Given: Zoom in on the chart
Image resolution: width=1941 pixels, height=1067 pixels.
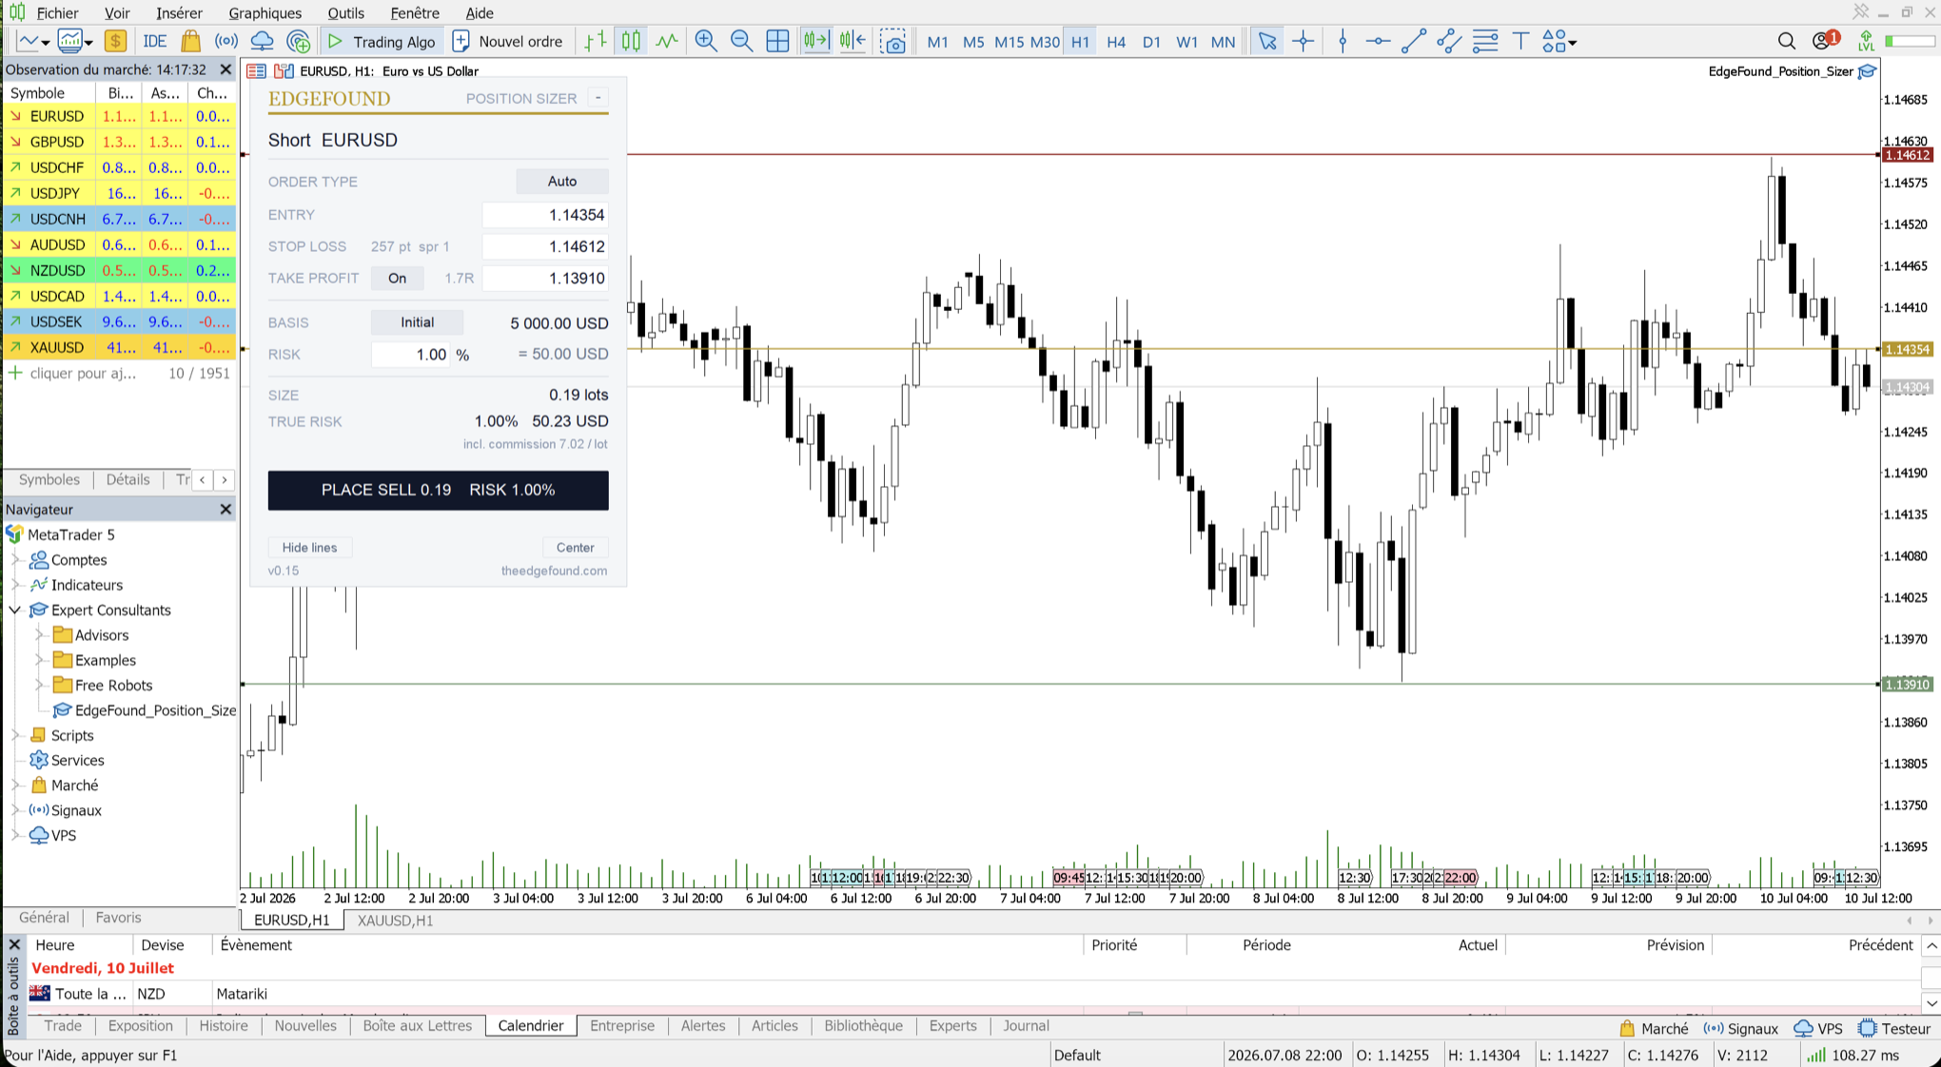Looking at the screenshot, I should 706,41.
